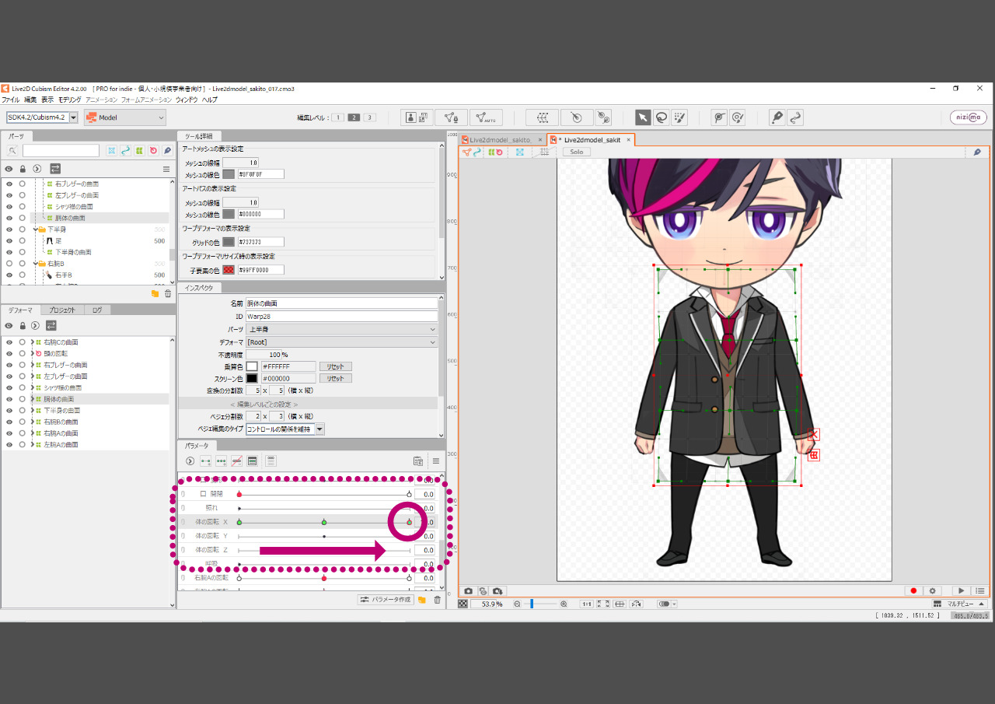Open the rotation deformer creation tool
995x704 pixels.
pyautogui.click(x=603, y=117)
